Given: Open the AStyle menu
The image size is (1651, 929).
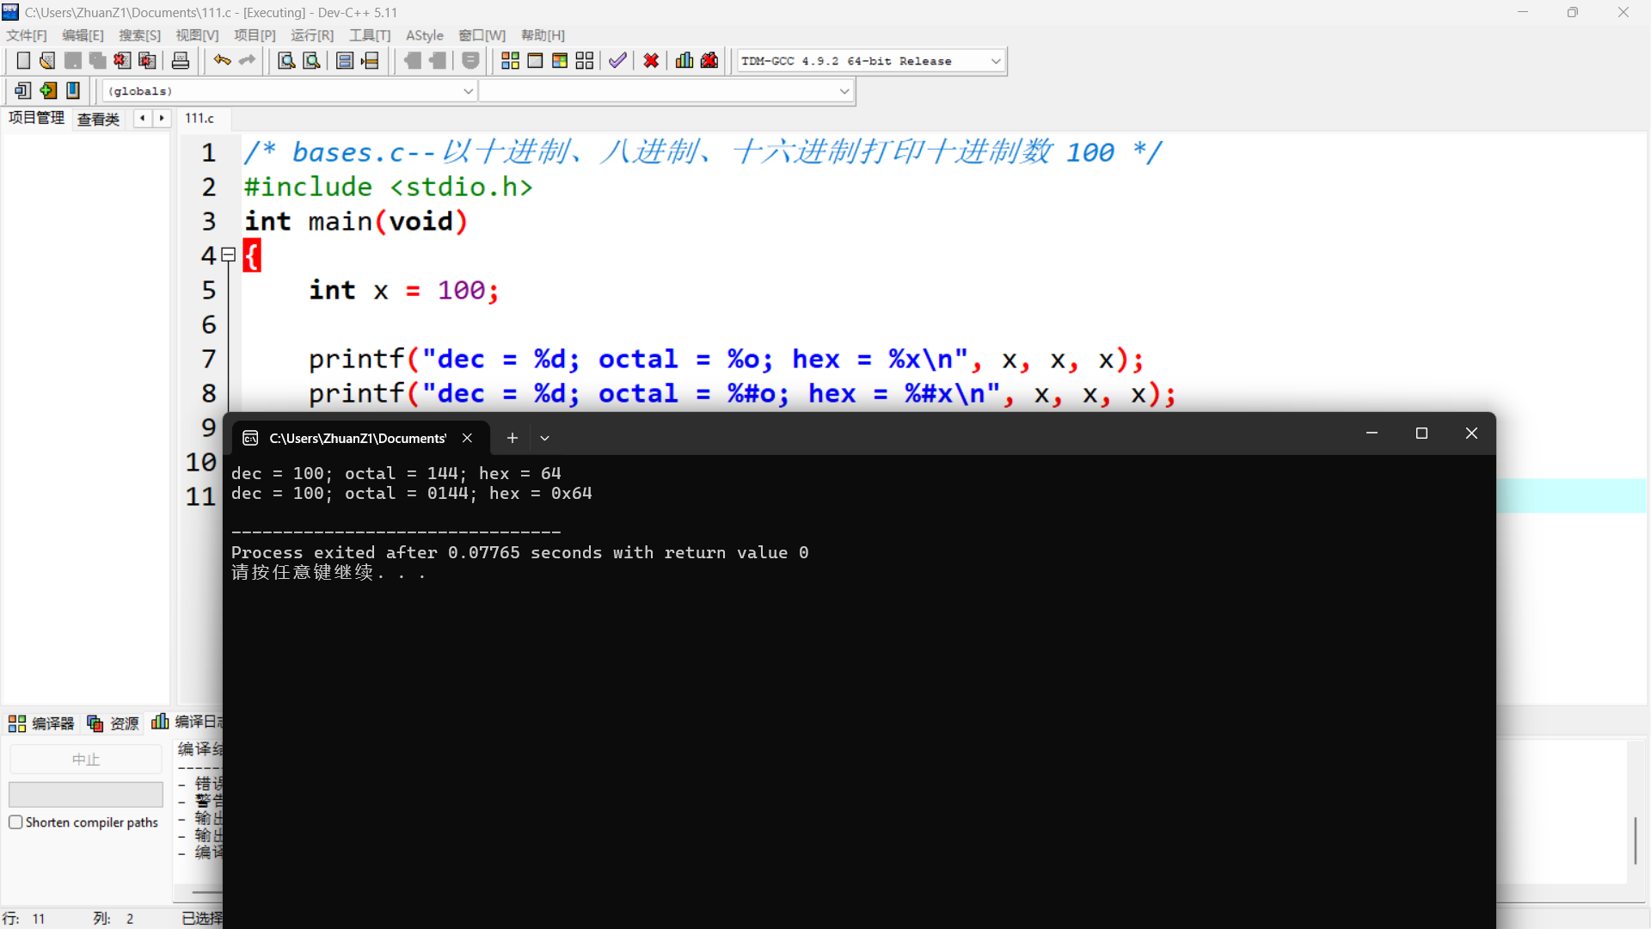Looking at the screenshot, I should pos(424,35).
